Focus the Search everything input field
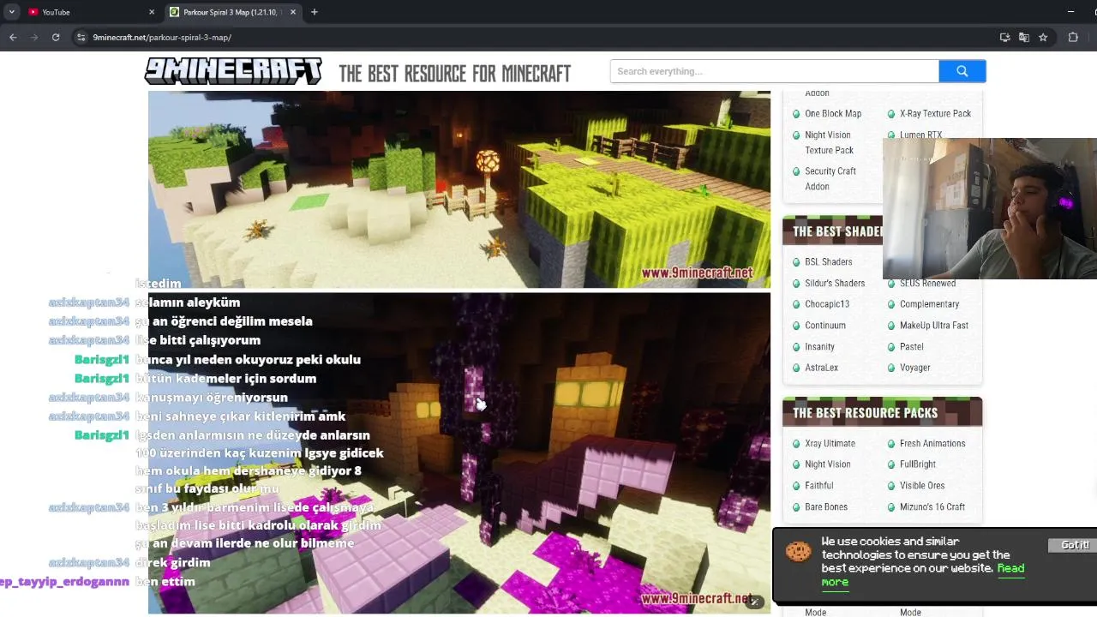The image size is (1097, 617). coord(774,71)
